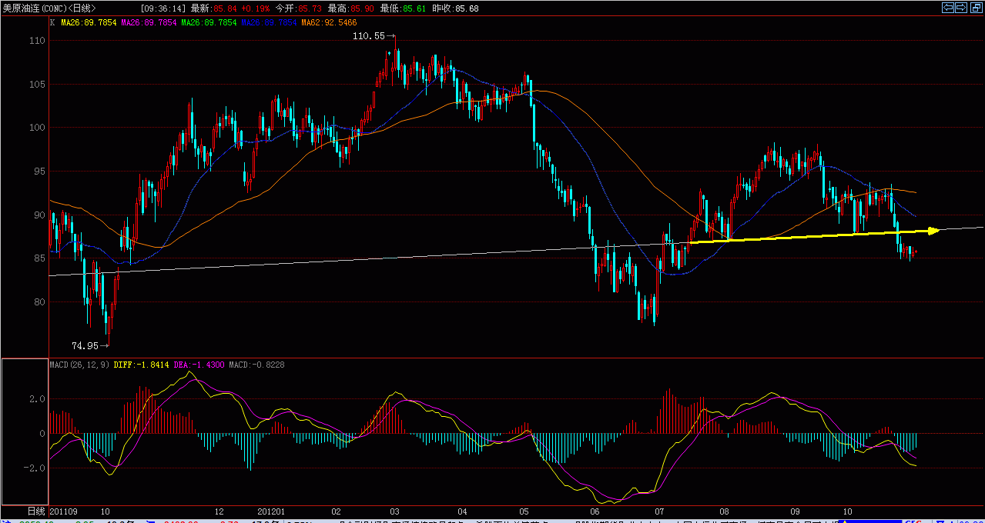Select the yellow DIFF value label
The height and width of the screenshot is (523, 985).
pos(139,365)
